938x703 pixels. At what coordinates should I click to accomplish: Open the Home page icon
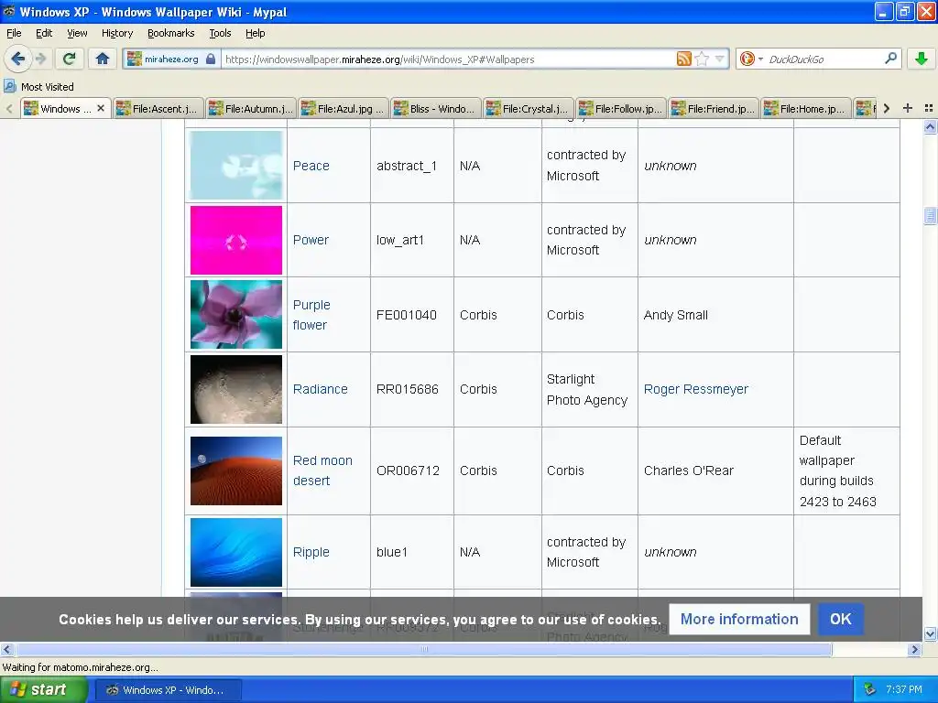[x=103, y=59]
